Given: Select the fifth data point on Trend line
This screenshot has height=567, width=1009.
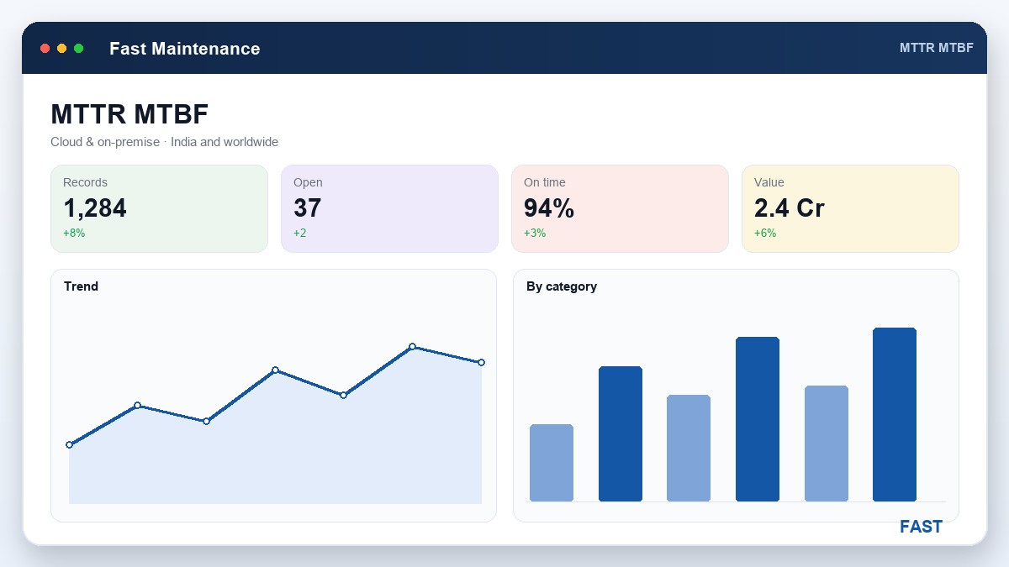Looking at the screenshot, I should [344, 395].
